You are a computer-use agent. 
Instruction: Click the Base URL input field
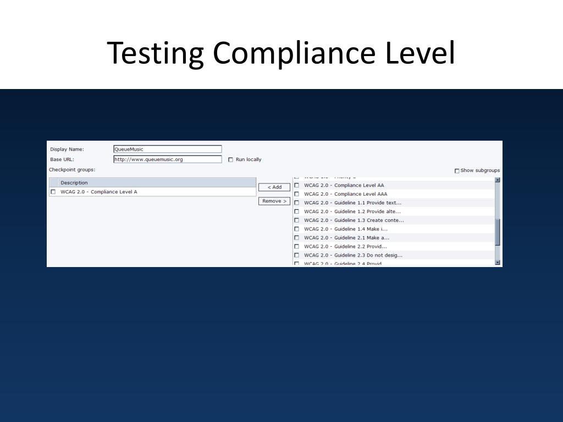[x=168, y=159]
